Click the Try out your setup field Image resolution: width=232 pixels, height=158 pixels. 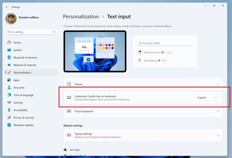click(x=165, y=43)
